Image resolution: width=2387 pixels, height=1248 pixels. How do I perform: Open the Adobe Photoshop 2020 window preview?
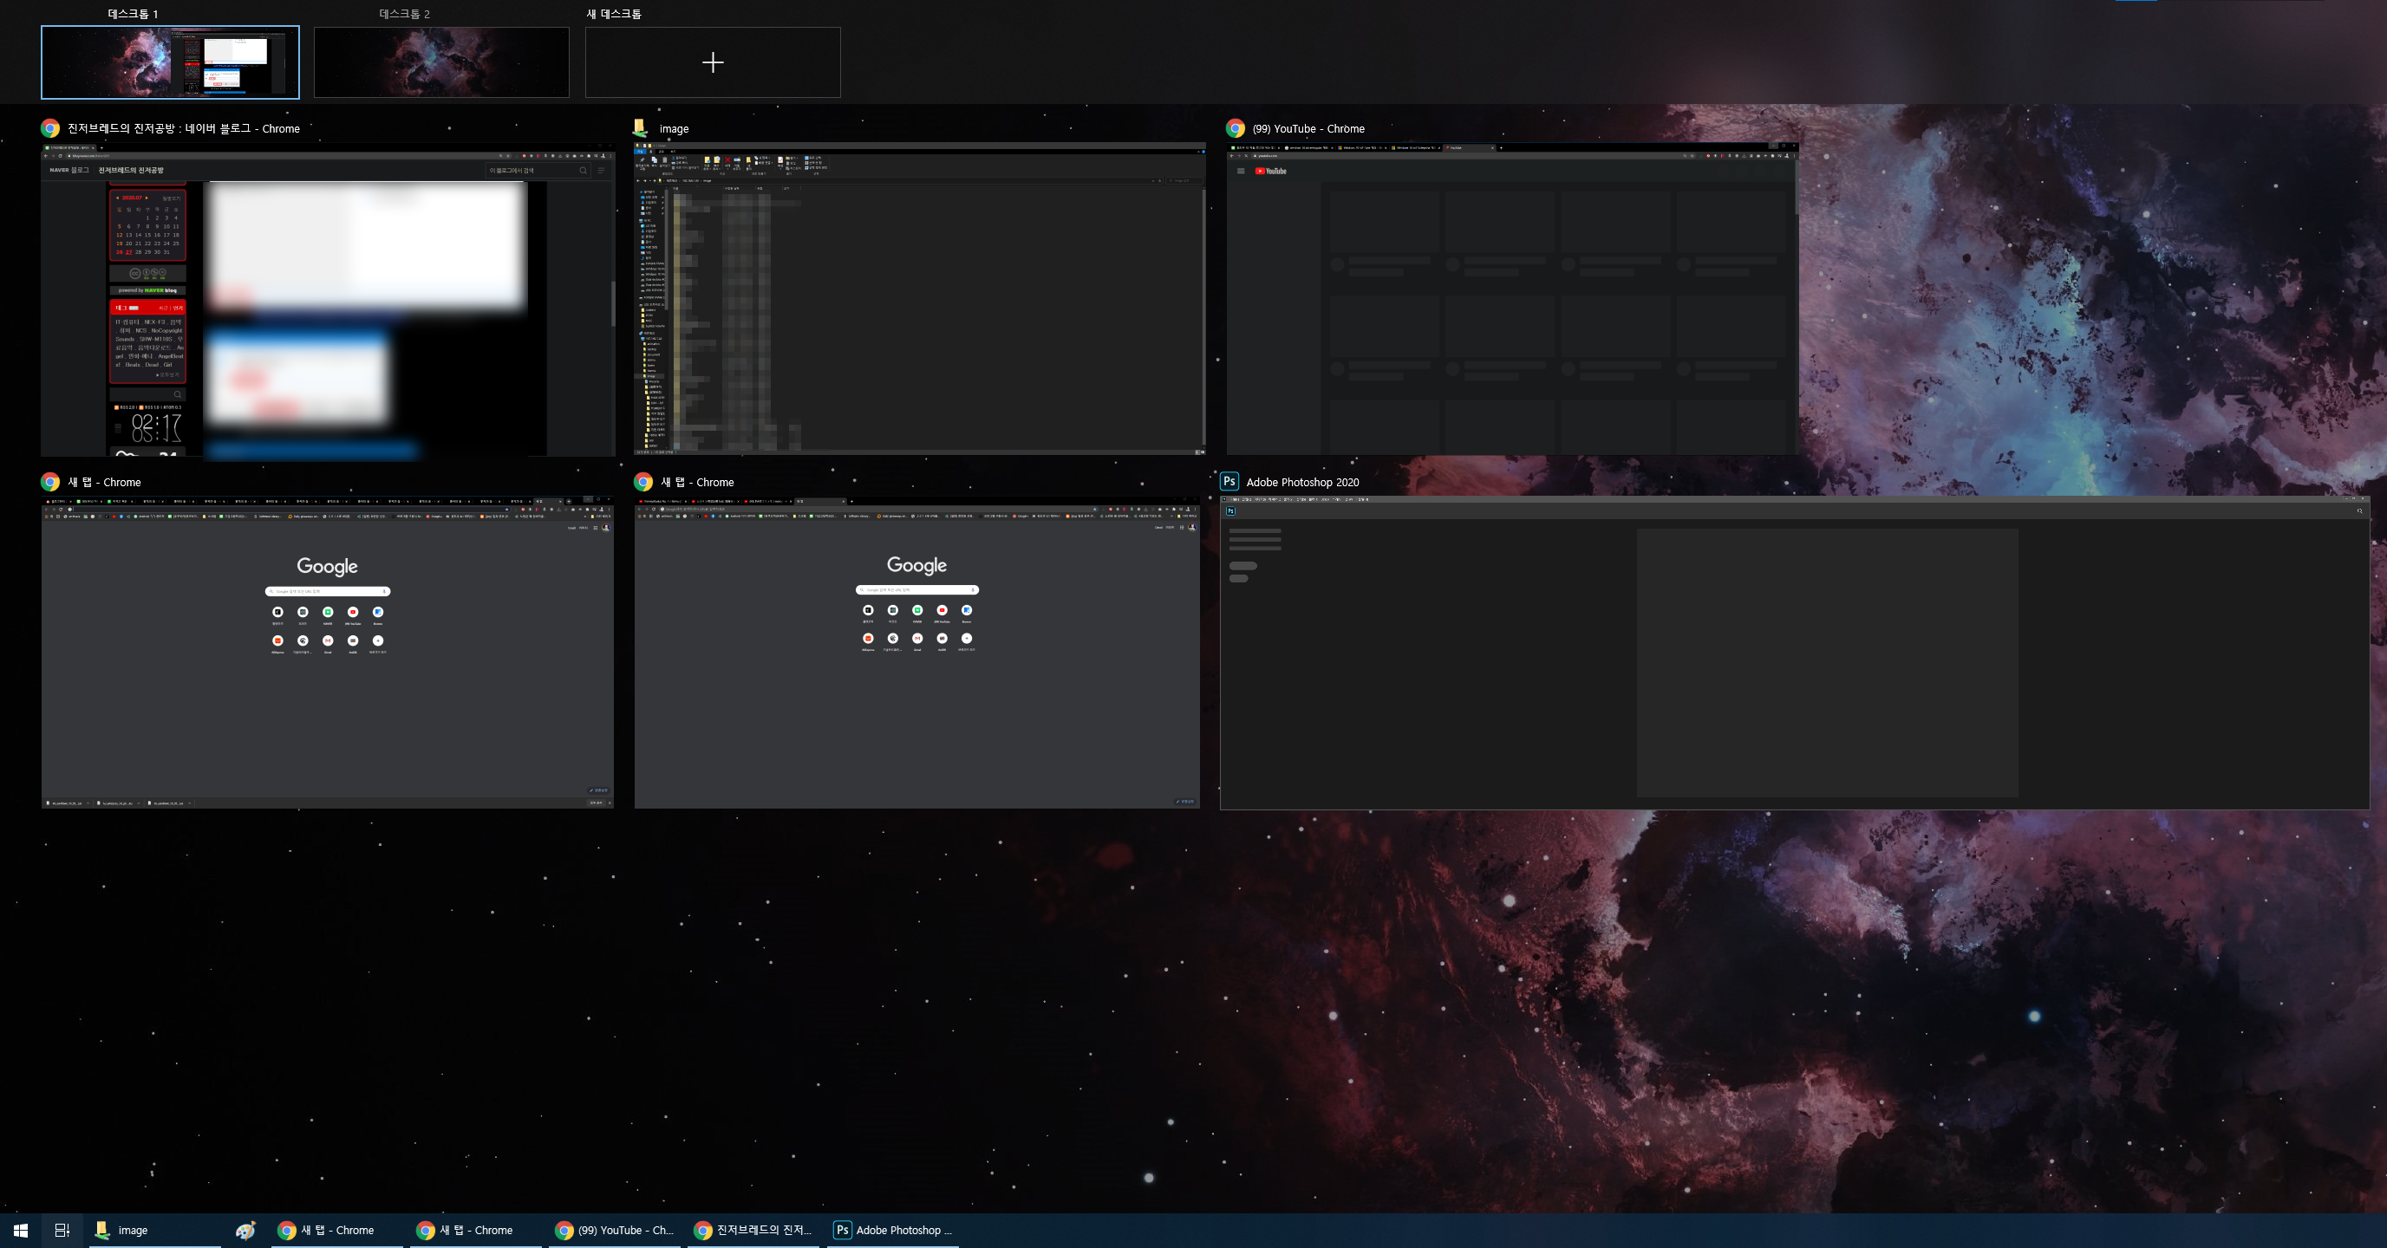tap(1794, 653)
